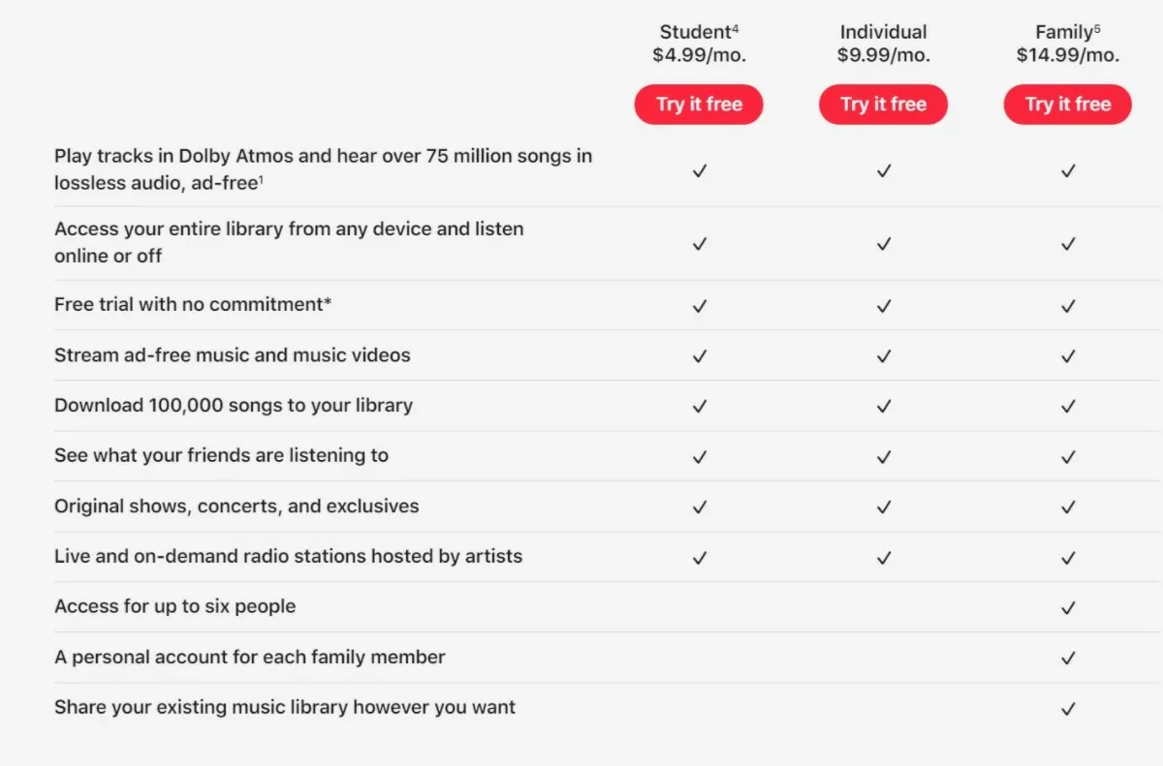This screenshot has height=766, width=1163.
Task: Click Try it free under the Student plan
Action: coord(699,105)
